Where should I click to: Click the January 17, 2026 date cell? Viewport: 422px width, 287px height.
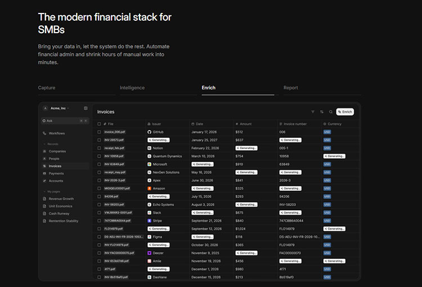[204, 132]
